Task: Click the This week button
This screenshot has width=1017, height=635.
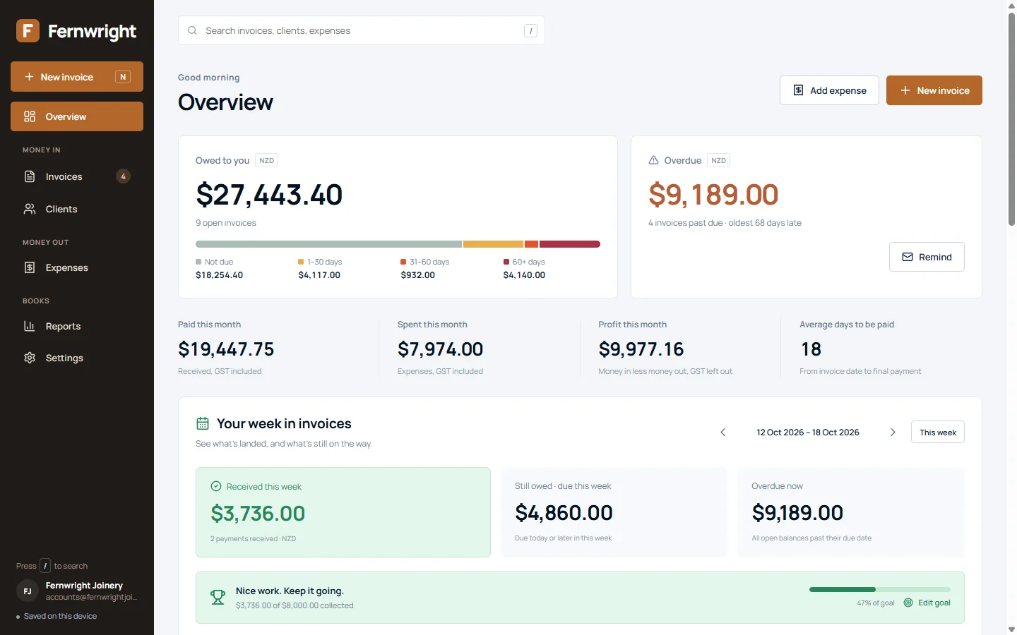Action: click(938, 432)
